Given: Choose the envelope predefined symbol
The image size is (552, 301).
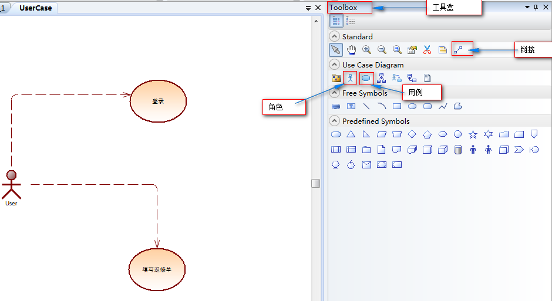Looking at the screenshot, I should pyautogui.click(x=366, y=164).
